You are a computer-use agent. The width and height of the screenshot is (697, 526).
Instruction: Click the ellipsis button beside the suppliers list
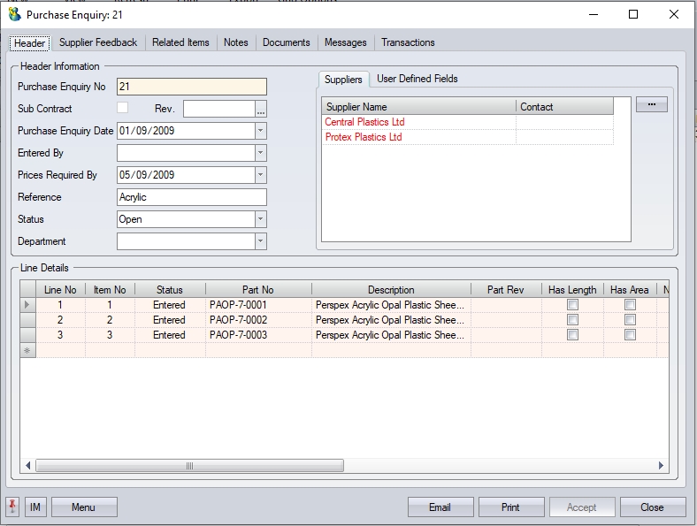click(651, 104)
